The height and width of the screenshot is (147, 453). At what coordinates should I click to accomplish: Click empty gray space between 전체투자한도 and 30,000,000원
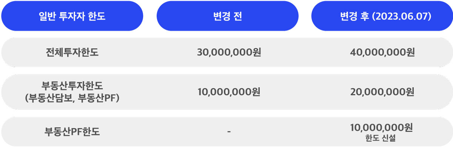[147, 52]
